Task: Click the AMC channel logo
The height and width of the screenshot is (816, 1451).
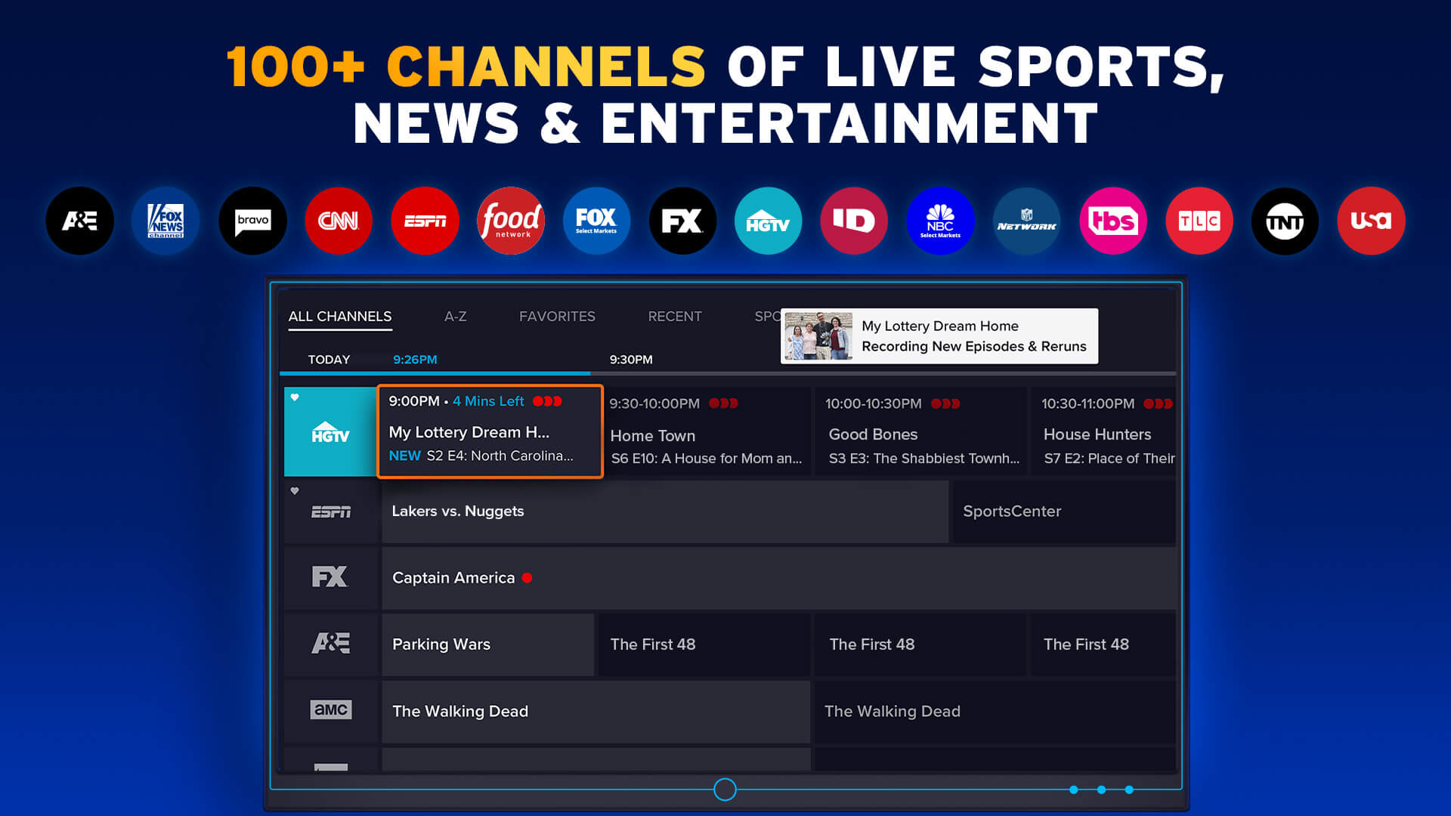Action: coord(330,710)
